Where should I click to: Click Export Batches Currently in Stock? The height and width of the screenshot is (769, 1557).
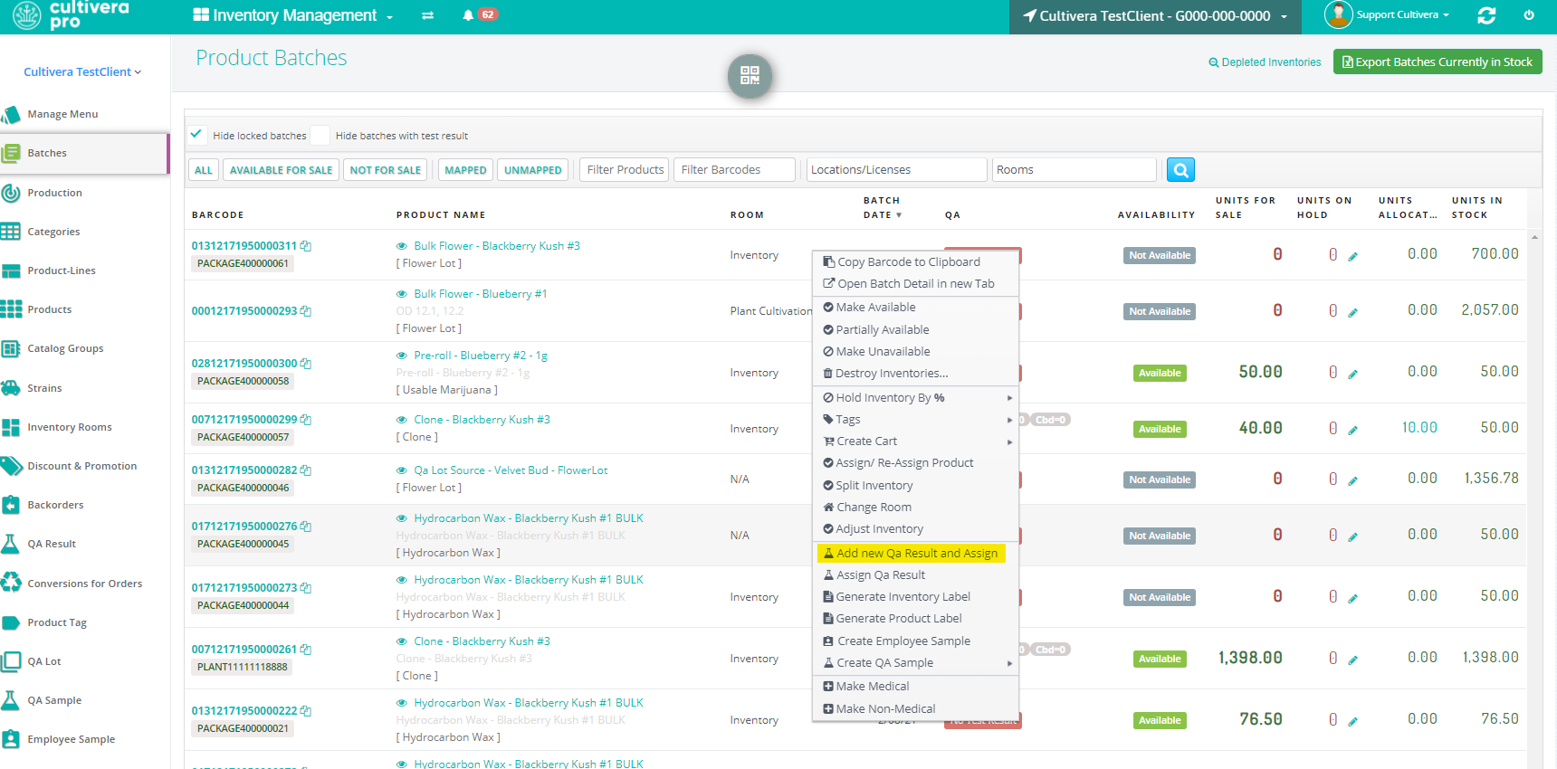(1438, 62)
